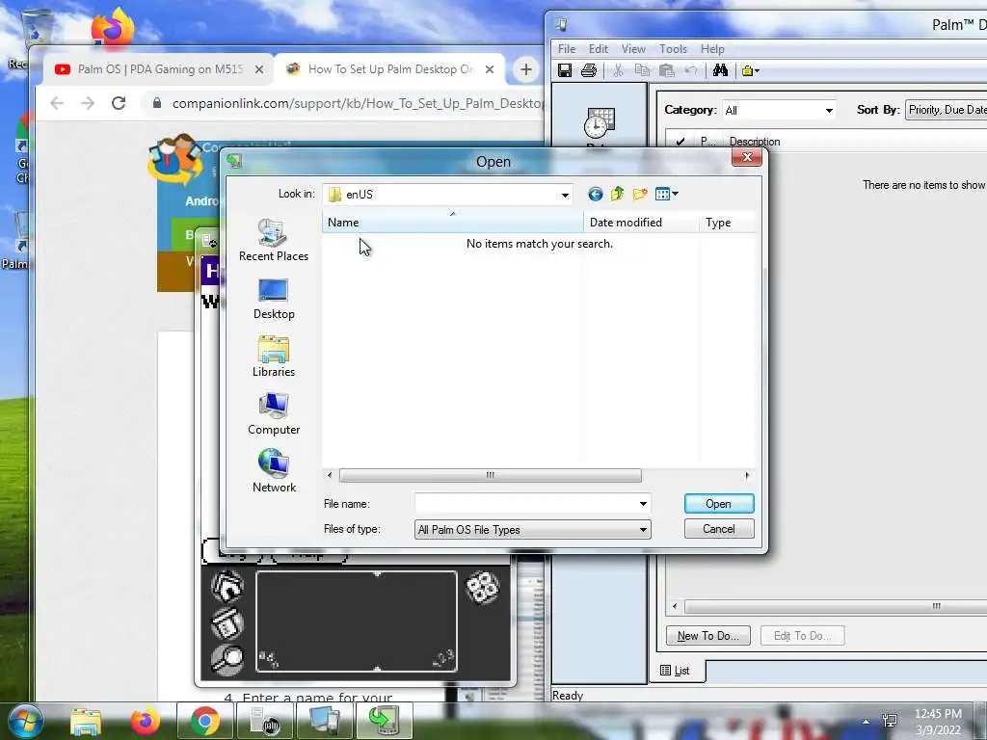
Task: Open the Help menu in Palm Desktop
Action: coord(712,48)
